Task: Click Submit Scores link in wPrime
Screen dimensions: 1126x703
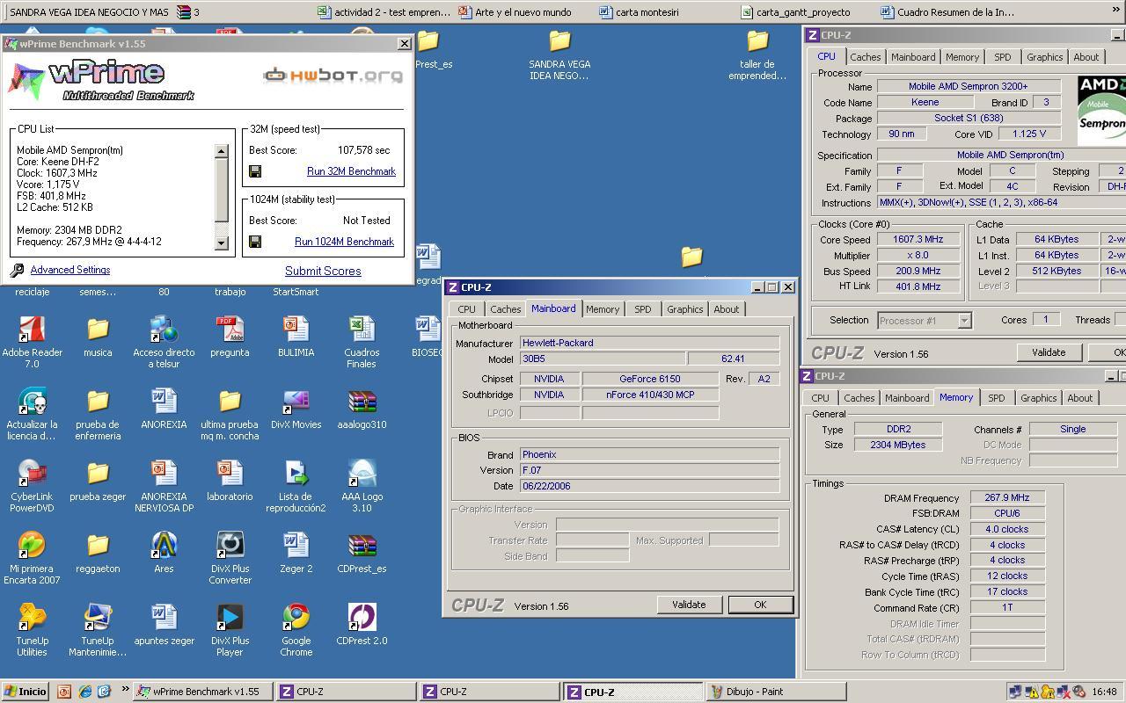Action: point(323,272)
